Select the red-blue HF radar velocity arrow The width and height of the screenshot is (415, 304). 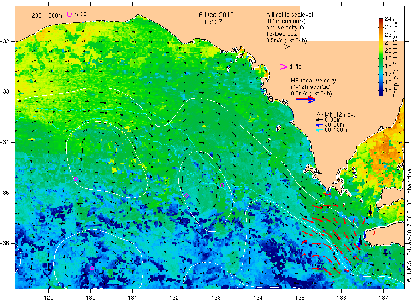click(305, 99)
